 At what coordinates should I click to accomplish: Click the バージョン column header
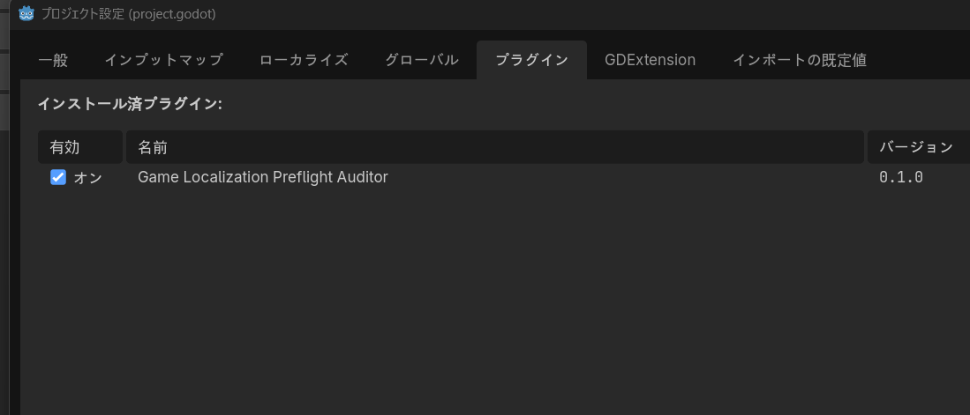tap(919, 147)
